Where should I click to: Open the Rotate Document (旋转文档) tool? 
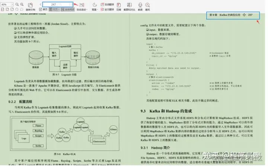coord(31,7)
